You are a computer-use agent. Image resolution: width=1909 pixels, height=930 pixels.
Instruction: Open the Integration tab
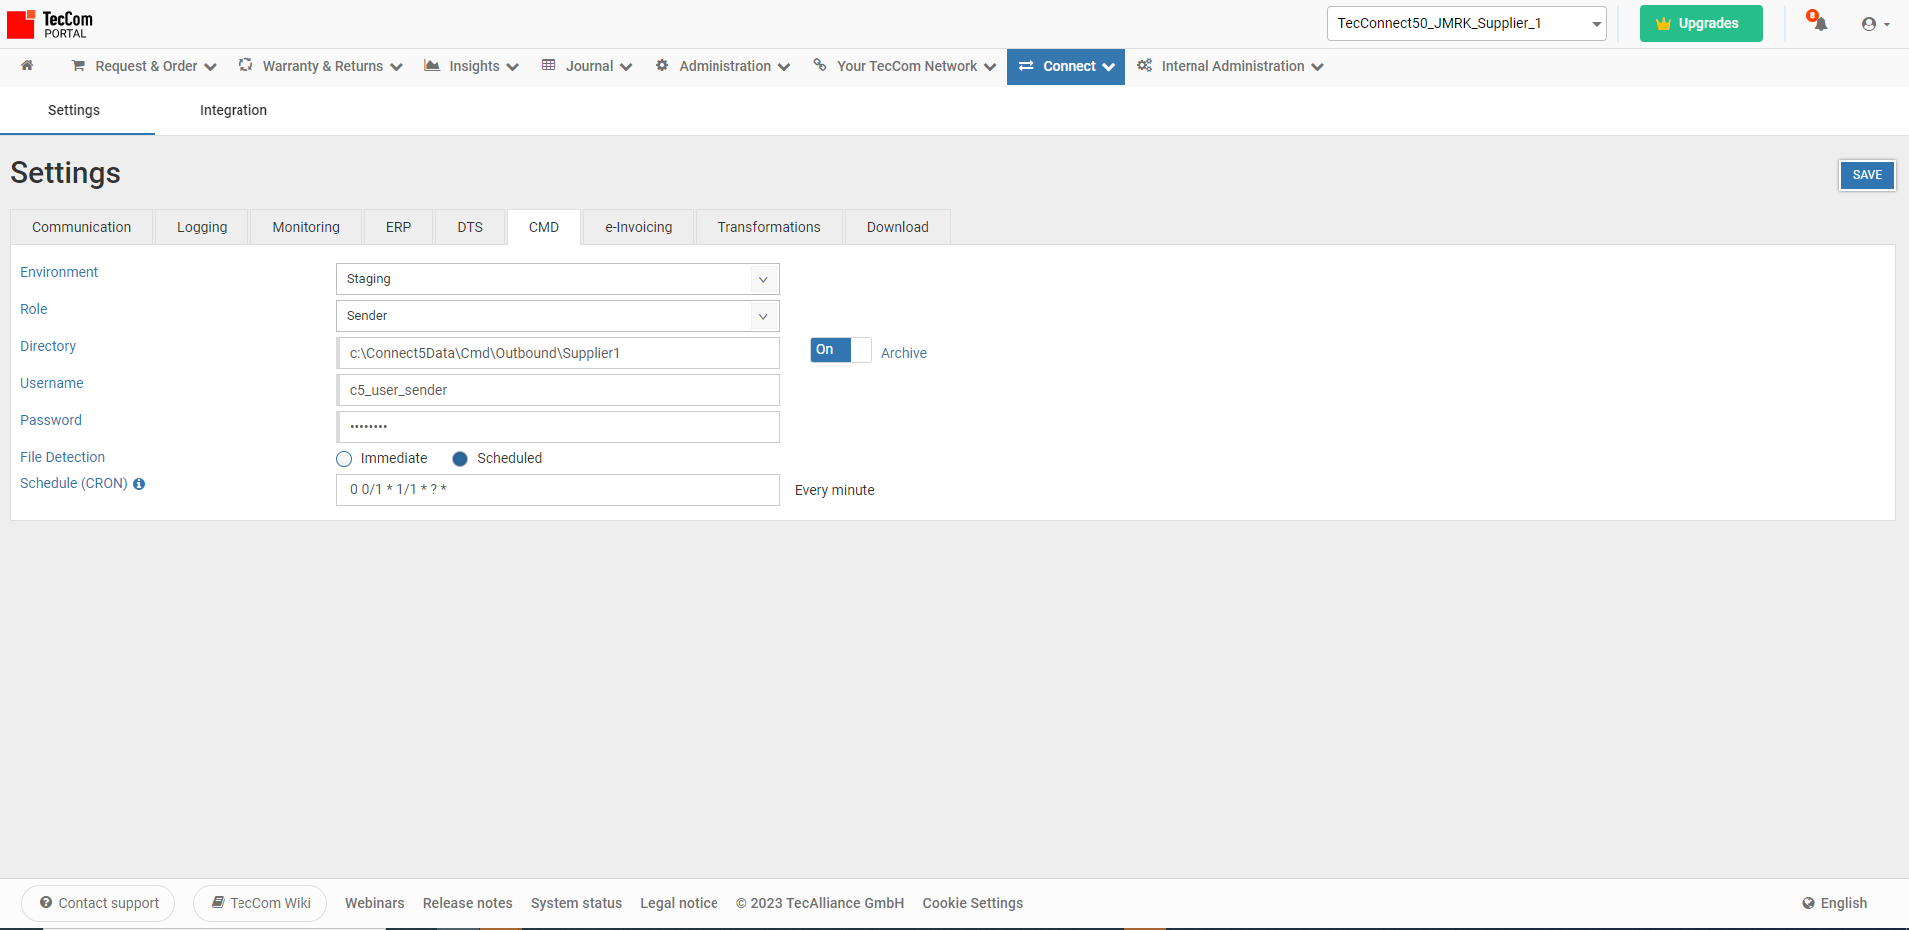coord(233,110)
